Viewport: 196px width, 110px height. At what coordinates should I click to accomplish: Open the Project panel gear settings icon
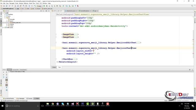pyautogui.click(x=46, y=11)
